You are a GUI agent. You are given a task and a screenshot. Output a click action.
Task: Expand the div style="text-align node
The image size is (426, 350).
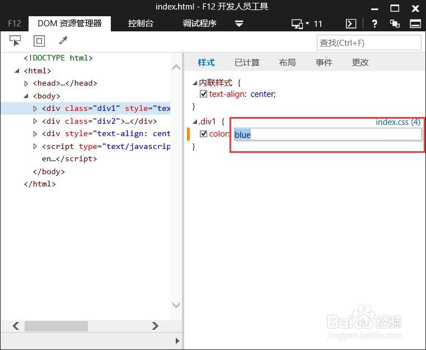tap(35, 134)
